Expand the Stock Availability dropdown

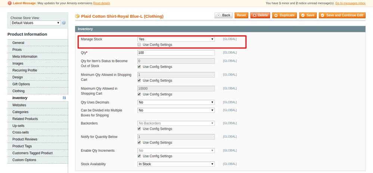176,164
